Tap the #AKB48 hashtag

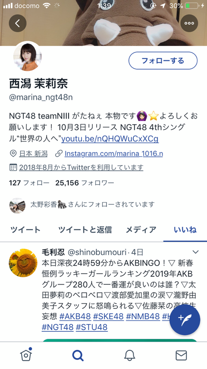click(75, 316)
